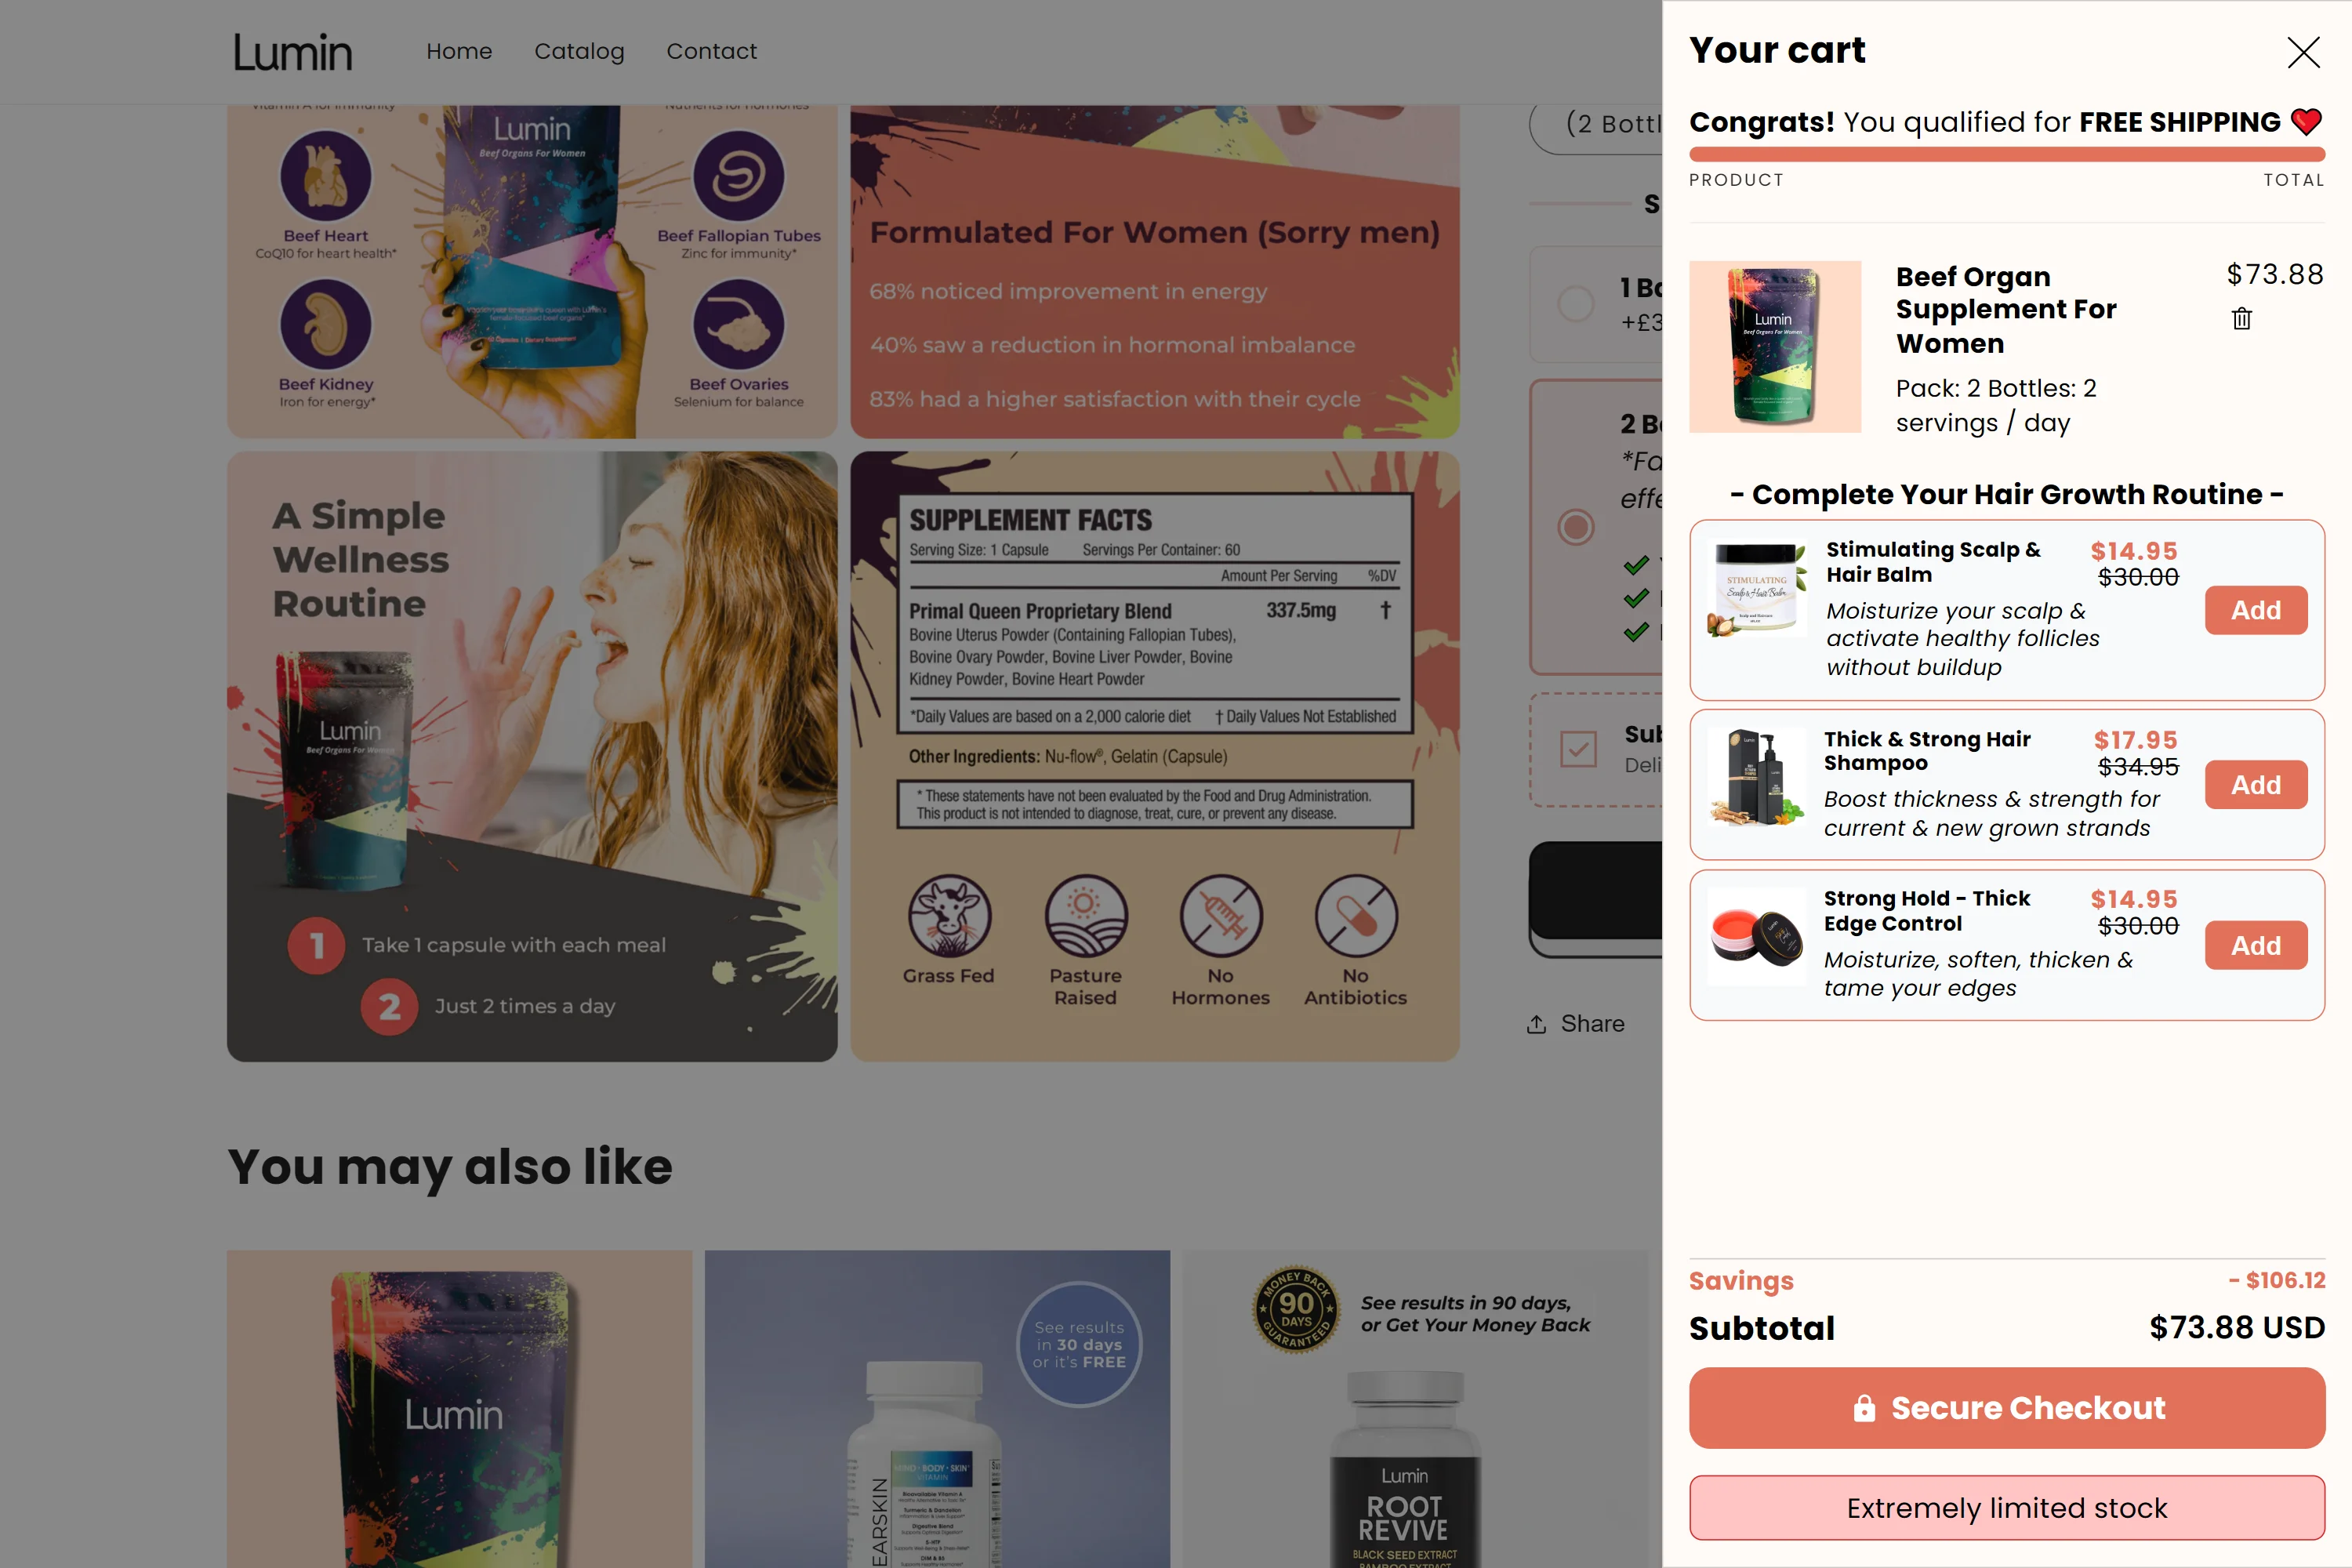Add Stimulating Scalp & Hair Balm
The height and width of the screenshot is (1568, 2352).
pos(2255,610)
